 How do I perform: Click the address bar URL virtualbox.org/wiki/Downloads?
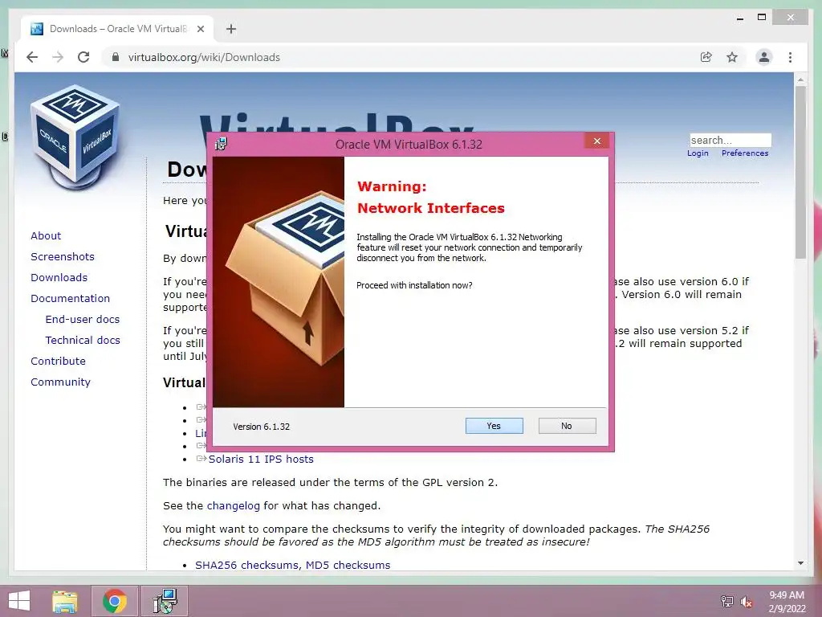(204, 57)
